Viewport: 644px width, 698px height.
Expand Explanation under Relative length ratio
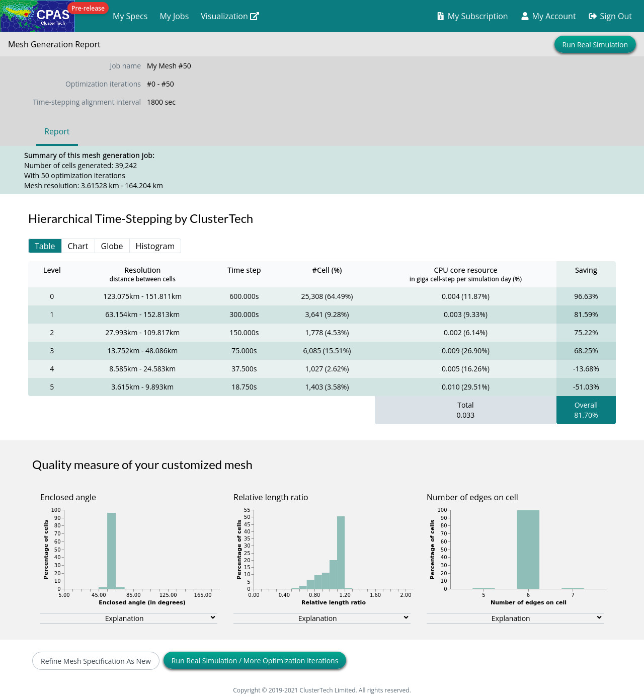pyautogui.click(x=321, y=618)
